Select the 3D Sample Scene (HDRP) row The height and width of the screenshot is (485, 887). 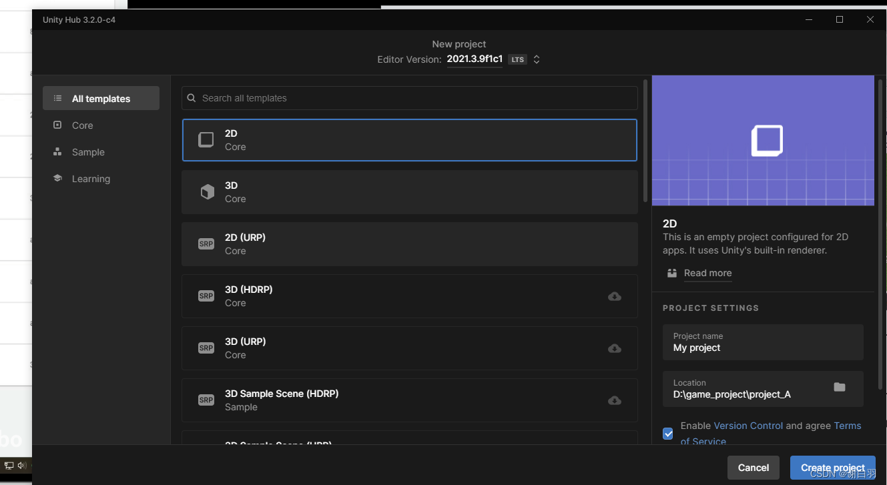410,400
